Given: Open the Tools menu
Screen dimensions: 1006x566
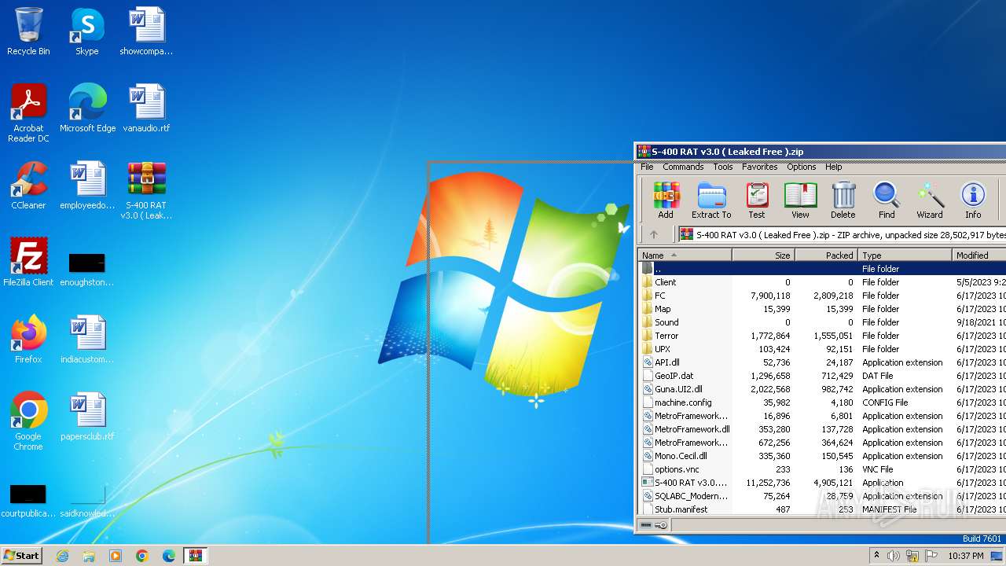Looking at the screenshot, I should click(723, 167).
